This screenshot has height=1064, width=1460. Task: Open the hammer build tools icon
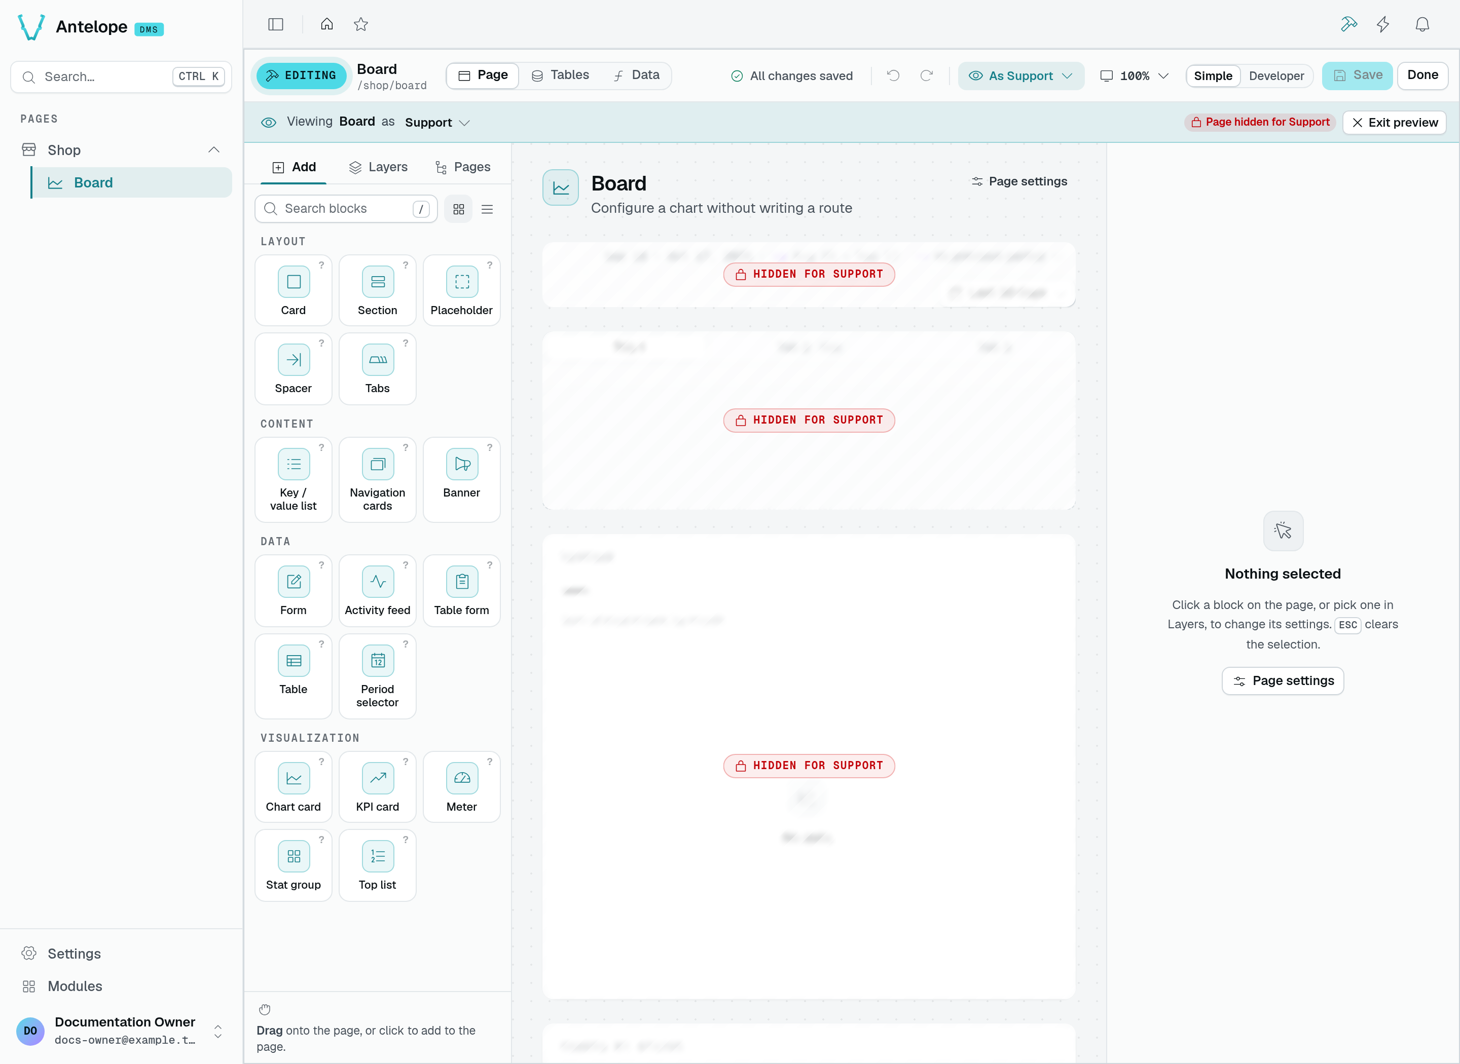pos(1348,24)
